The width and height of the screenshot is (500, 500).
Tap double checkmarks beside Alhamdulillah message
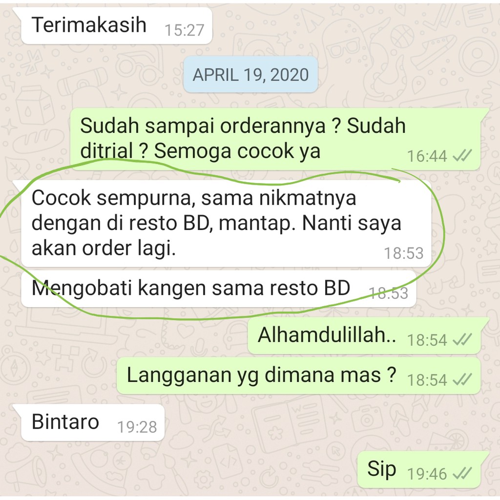462,339
